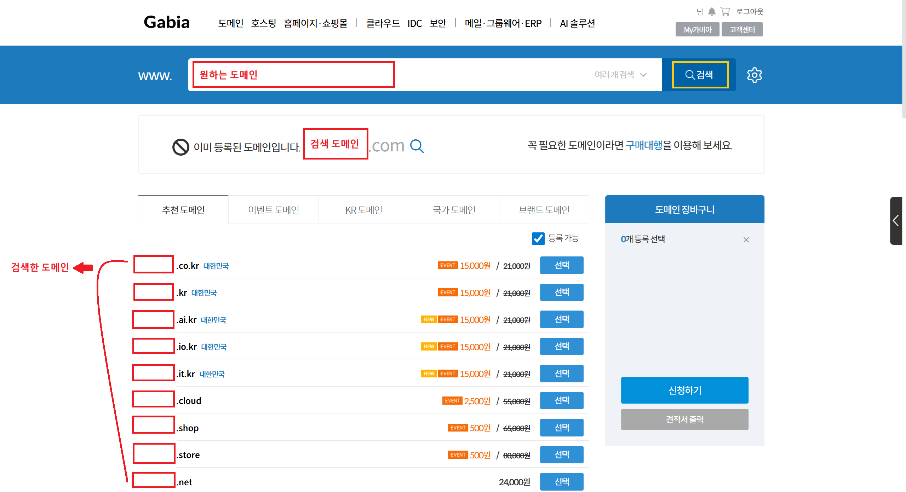The width and height of the screenshot is (906, 492).
Task: Open the 호스팅 menu
Action: click(x=263, y=23)
